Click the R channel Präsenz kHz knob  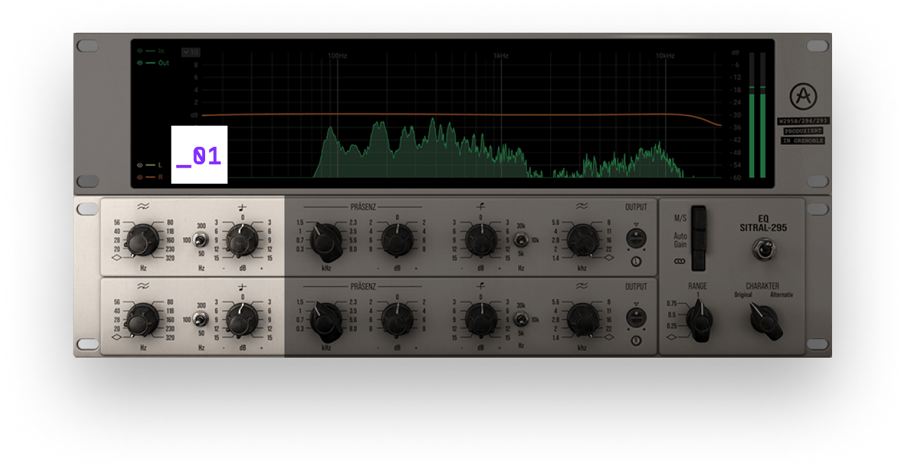326,320
